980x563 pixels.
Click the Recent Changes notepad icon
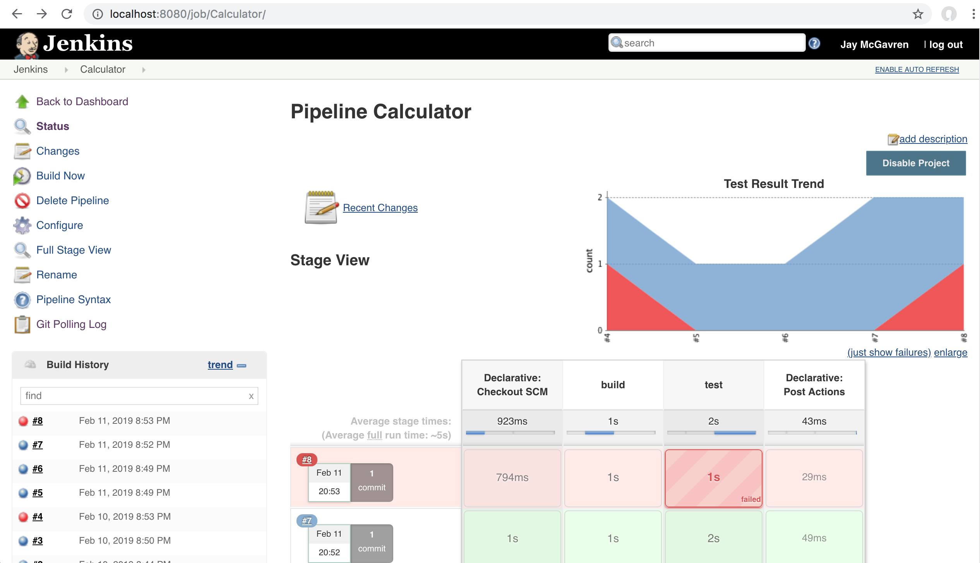(321, 208)
